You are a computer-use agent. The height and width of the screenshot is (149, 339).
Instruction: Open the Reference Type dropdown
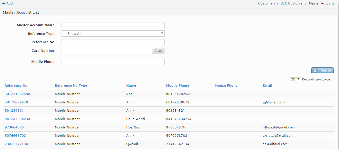tap(113, 34)
